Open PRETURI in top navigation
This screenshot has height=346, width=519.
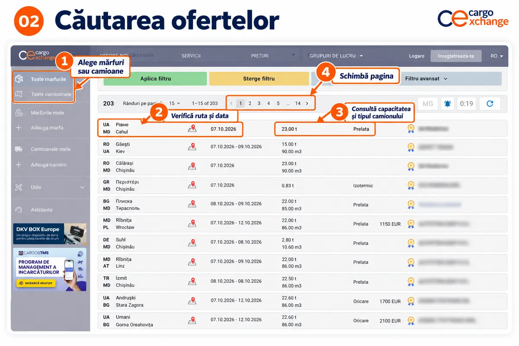(x=259, y=56)
